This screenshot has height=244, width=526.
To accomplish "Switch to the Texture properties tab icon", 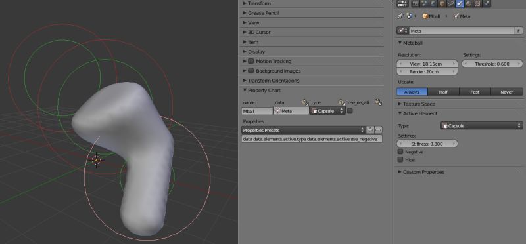I will [x=477, y=4].
